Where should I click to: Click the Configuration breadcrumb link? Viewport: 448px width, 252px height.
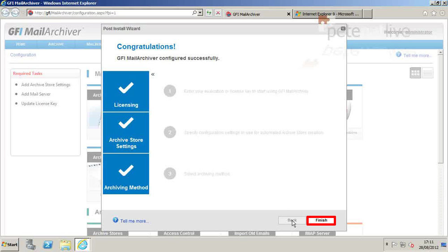coord(23,55)
